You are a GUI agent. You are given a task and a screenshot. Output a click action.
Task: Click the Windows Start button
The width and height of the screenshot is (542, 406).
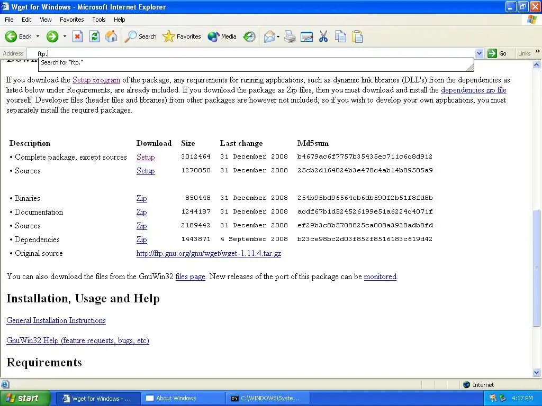[x=25, y=398]
